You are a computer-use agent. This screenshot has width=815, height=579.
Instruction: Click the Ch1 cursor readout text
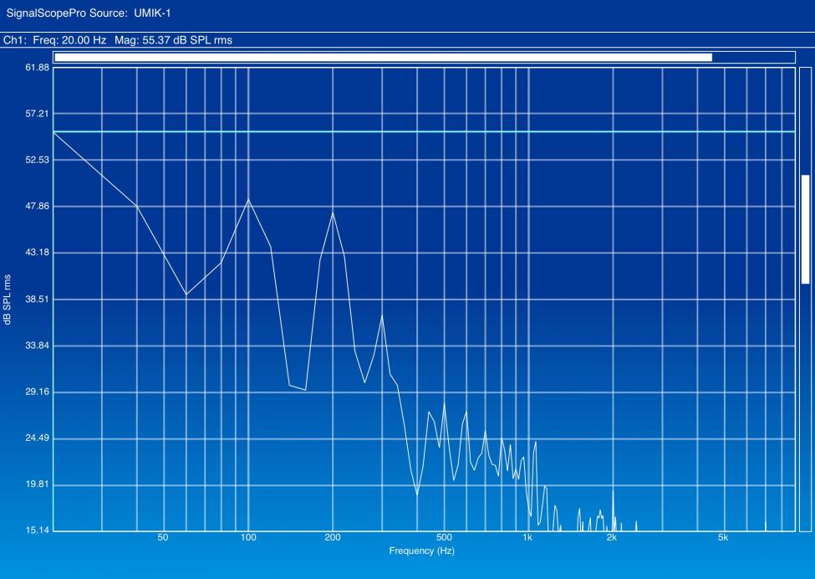click(118, 40)
